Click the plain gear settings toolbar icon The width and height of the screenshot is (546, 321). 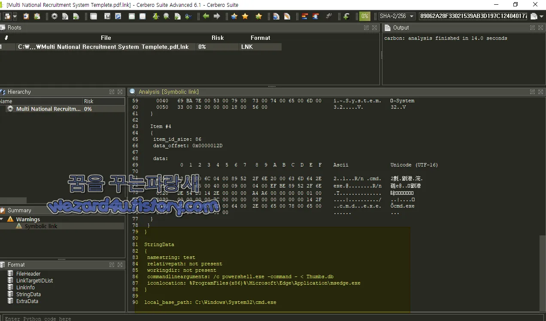[55, 16]
